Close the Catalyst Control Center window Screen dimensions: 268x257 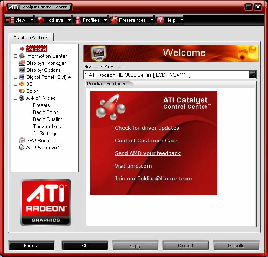click(258, 7)
